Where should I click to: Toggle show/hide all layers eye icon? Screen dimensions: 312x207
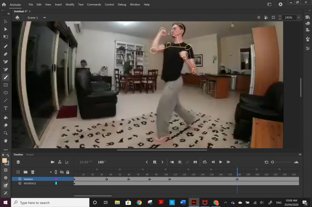point(62,172)
